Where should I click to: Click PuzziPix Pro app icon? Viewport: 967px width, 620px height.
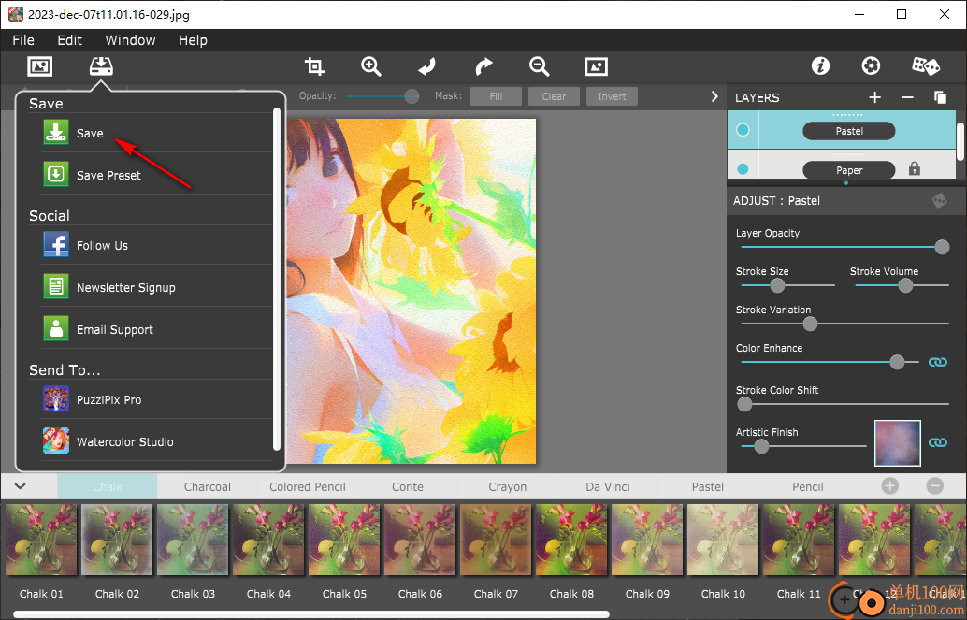click(56, 399)
